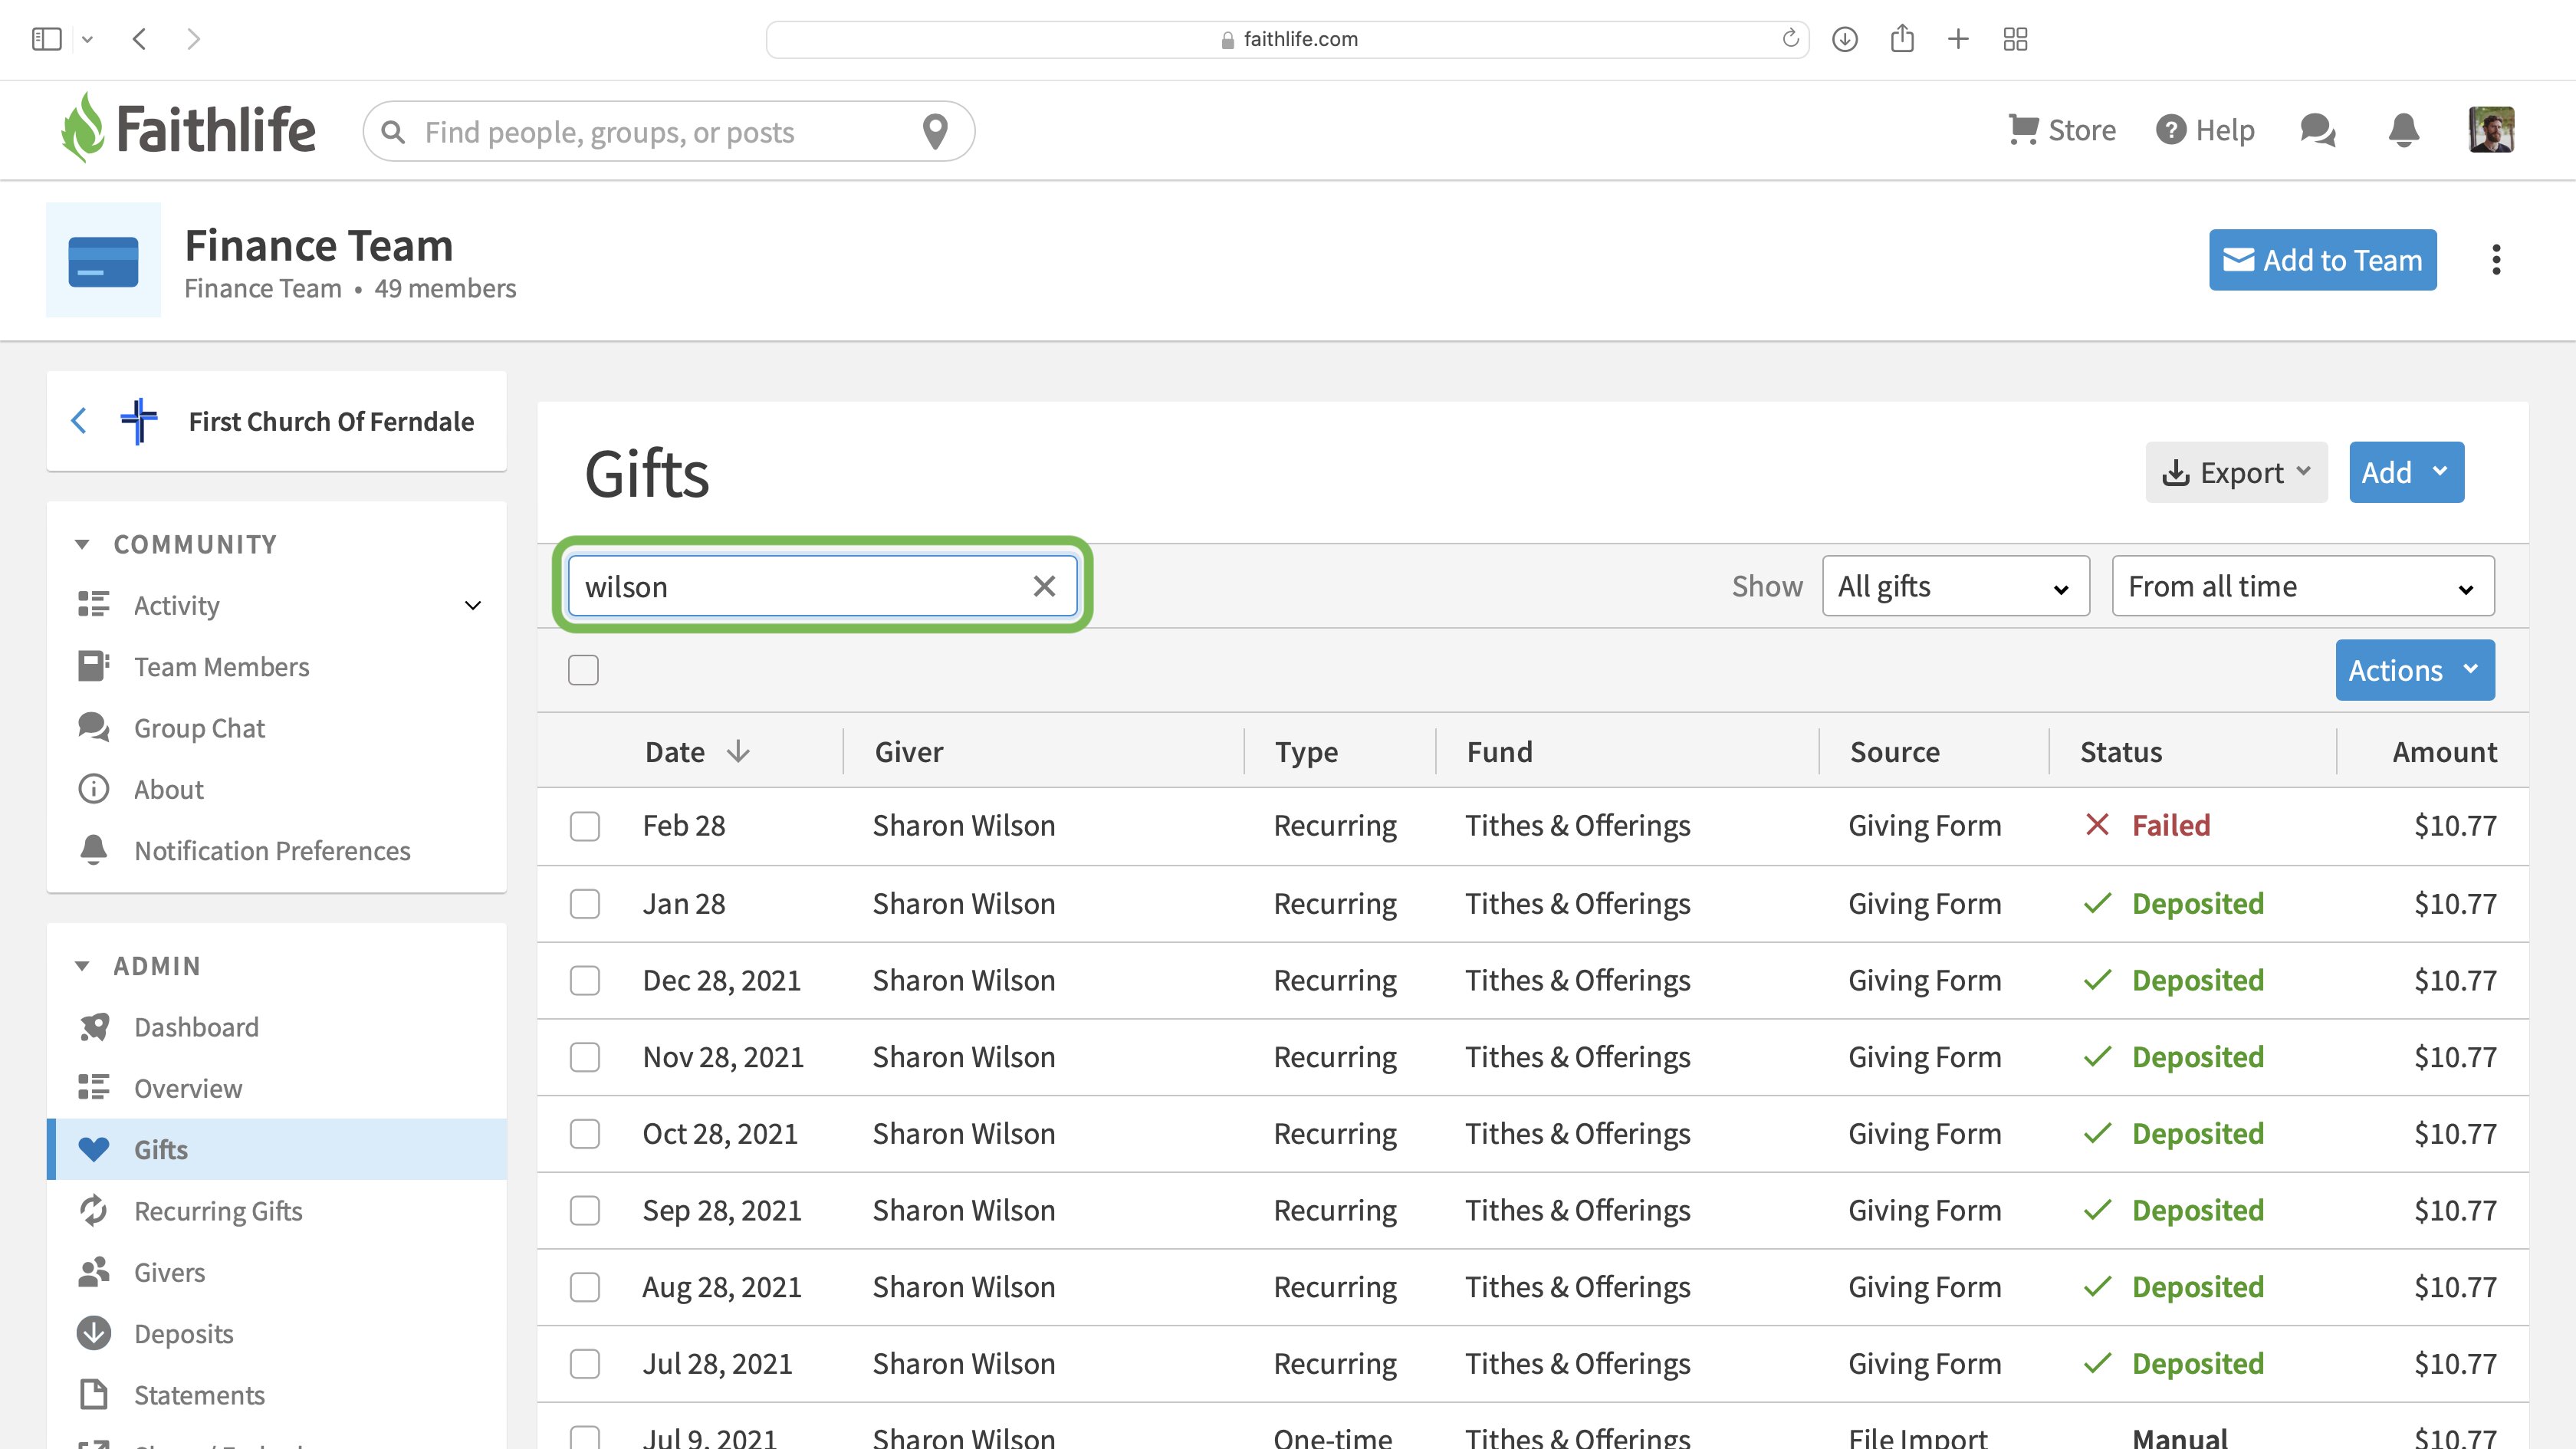The image size is (2576, 1449).
Task: Navigate back in Safari
Action: [140, 39]
